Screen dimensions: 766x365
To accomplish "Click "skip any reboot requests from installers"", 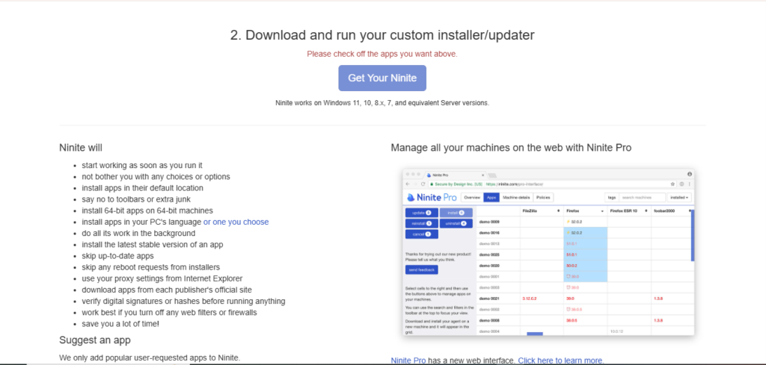I will 150,267.
